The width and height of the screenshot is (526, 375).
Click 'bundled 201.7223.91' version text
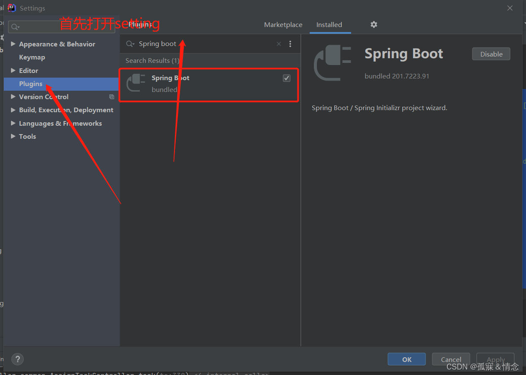(x=397, y=76)
